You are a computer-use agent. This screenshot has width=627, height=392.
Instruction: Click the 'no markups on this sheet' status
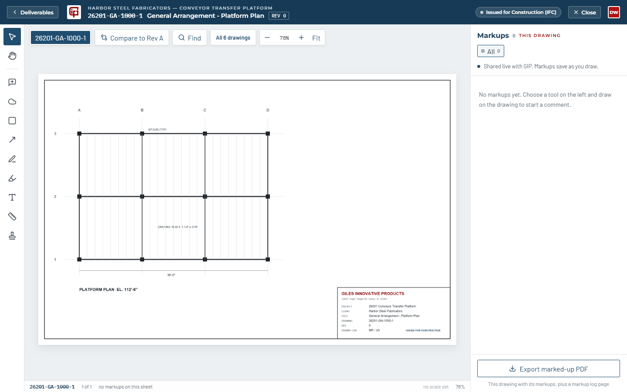(125, 387)
